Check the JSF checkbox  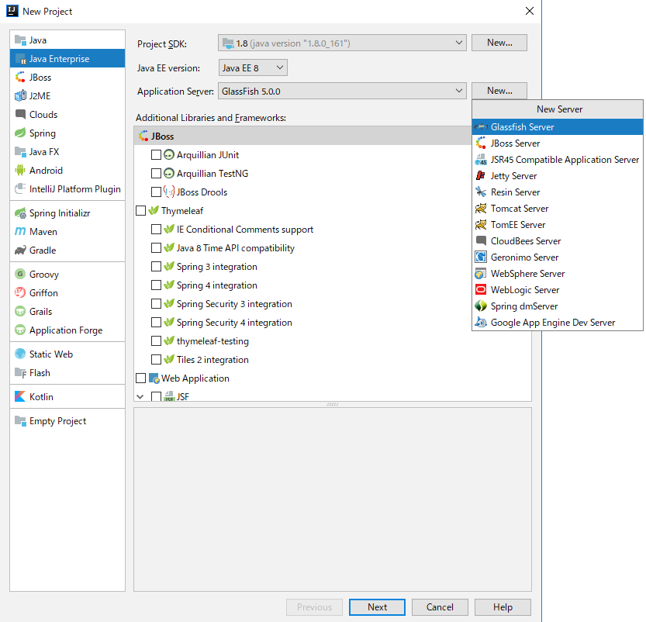pyautogui.click(x=156, y=396)
